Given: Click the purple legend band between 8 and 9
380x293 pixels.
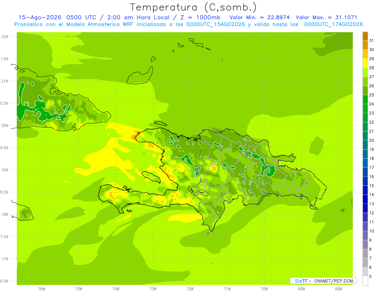Looking at the screenshot, I should (365, 245).
